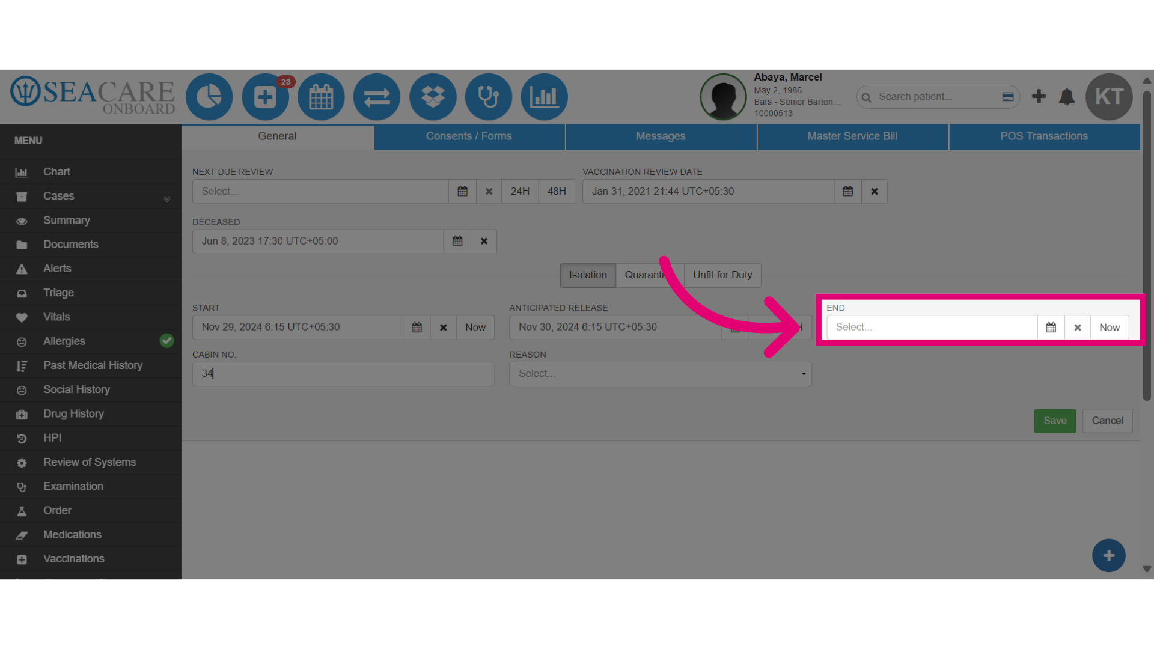Click the card icon in patient search

click(x=1008, y=97)
